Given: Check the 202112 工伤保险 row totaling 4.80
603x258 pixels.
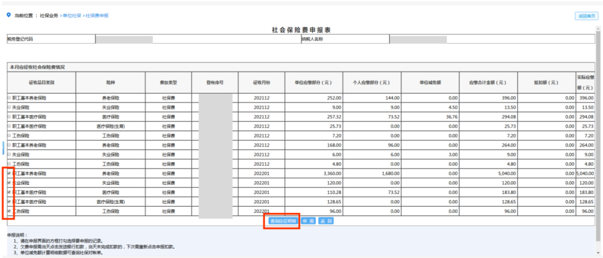Looking at the screenshot, I should [x=9, y=164].
